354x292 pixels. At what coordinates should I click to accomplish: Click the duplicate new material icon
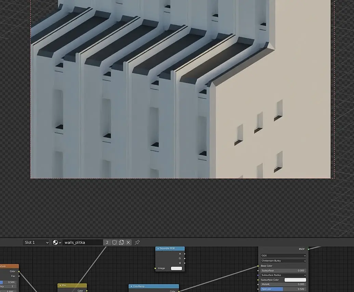click(x=121, y=242)
